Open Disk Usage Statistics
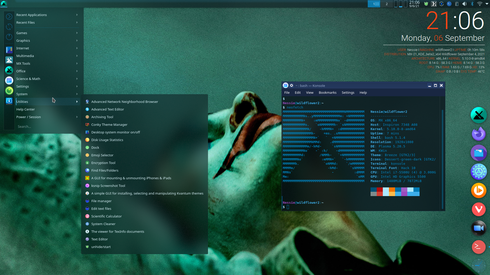This screenshot has width=490, height=275. 144,140
